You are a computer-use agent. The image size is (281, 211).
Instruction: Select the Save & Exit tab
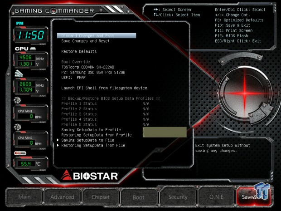(x=254, y=197)
